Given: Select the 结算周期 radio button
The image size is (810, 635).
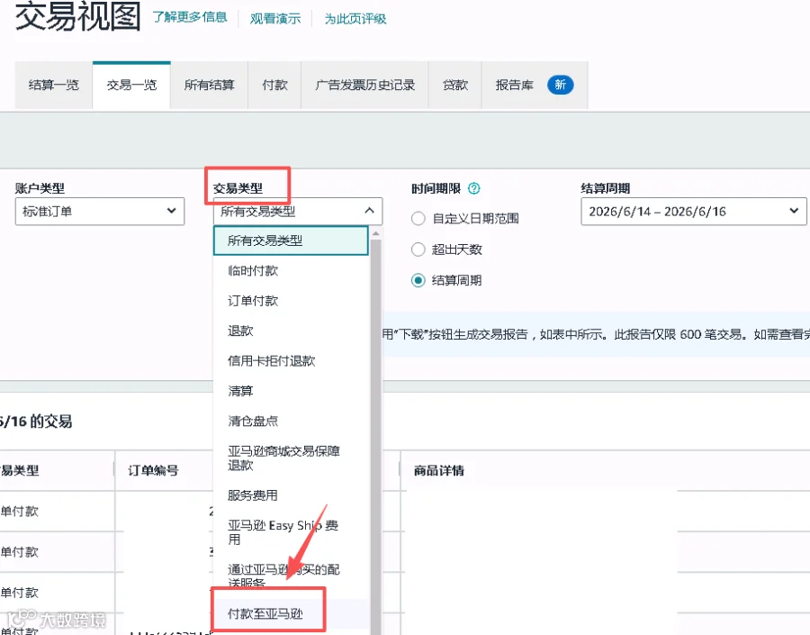Looking at the screenshot, I should click(x=418, y=280).
